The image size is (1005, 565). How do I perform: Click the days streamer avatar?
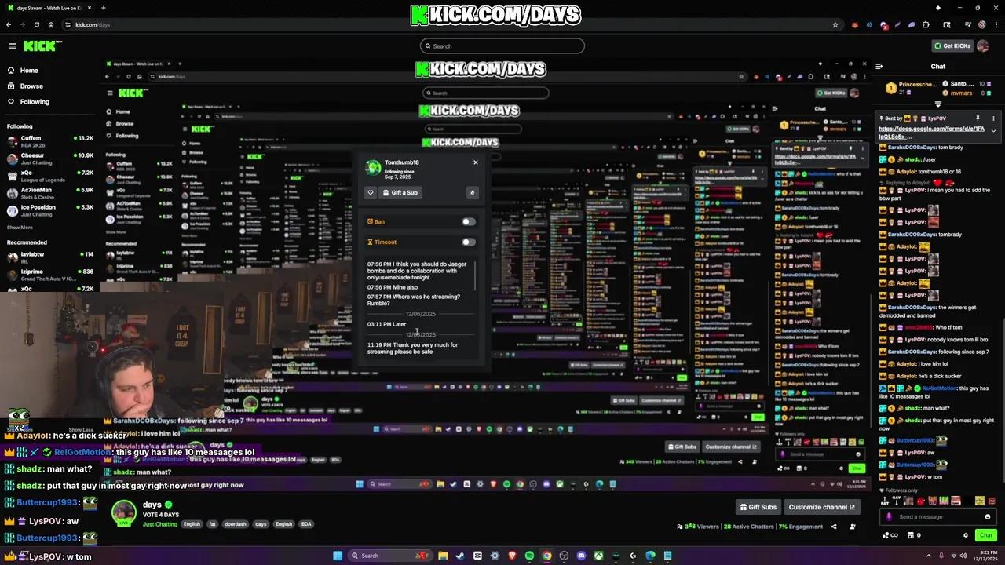(123, 512)
